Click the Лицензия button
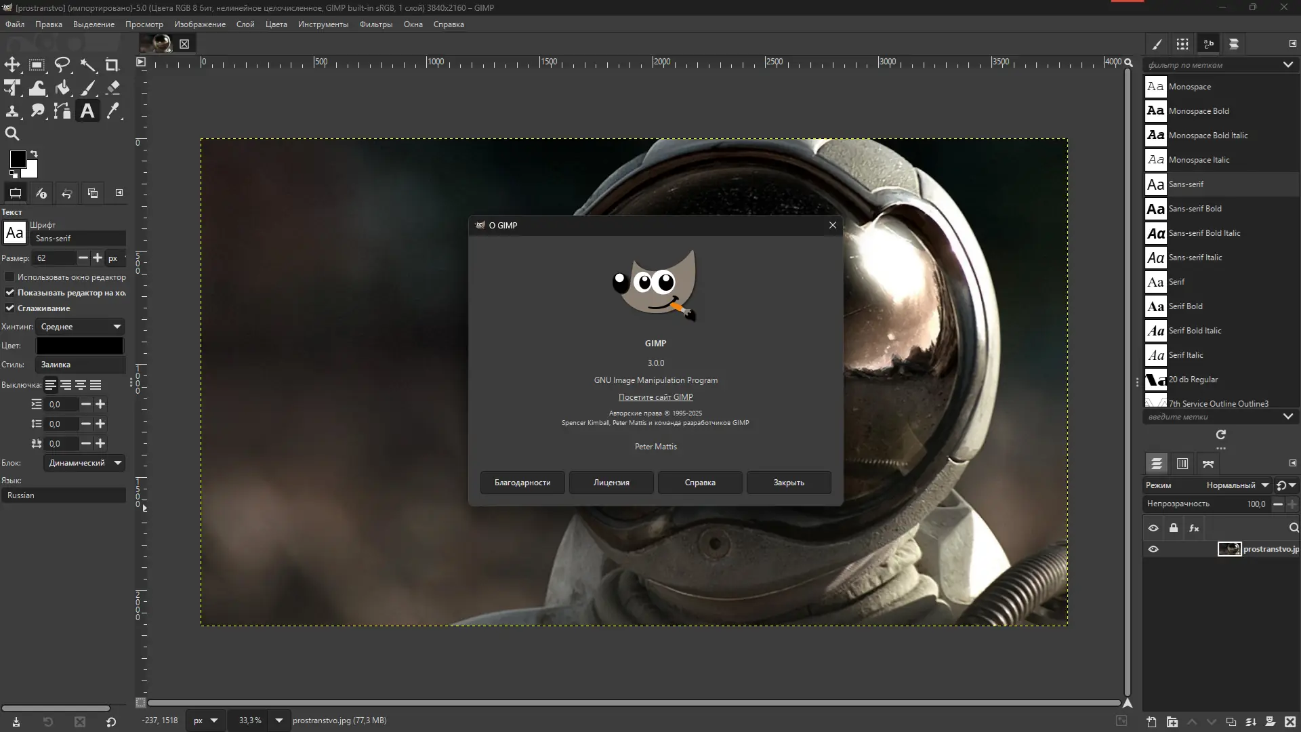 [611, 483]
